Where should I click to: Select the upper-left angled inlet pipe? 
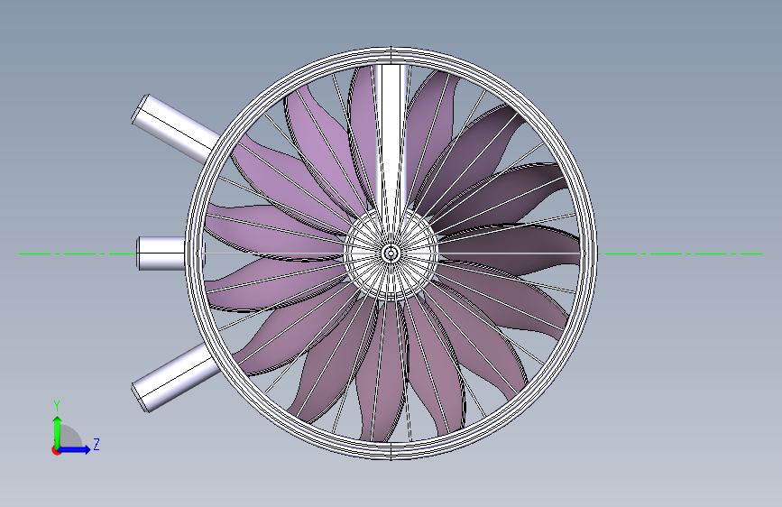click(176, 130)
